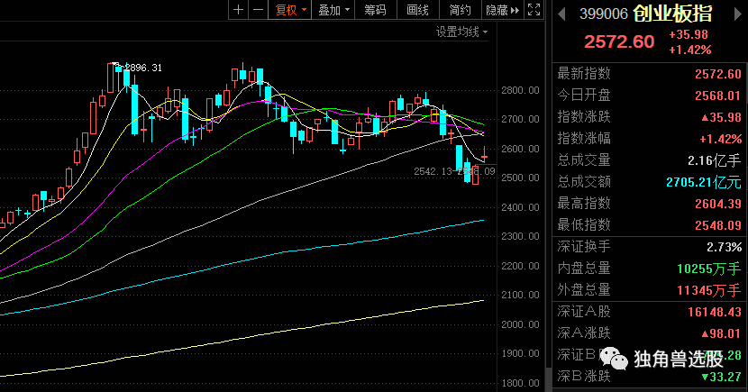Image resolution: width=748 pixels, height=392 pixels.
Task: Click the 内盘总量 value 10255万手
Action: (709, 269)
